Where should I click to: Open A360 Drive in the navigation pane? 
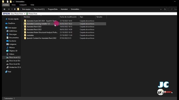[x=13, y=31]
